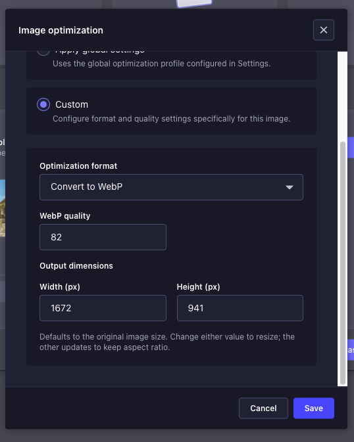
Task: Close the Image optimization dialog
Action: (324, 30)
